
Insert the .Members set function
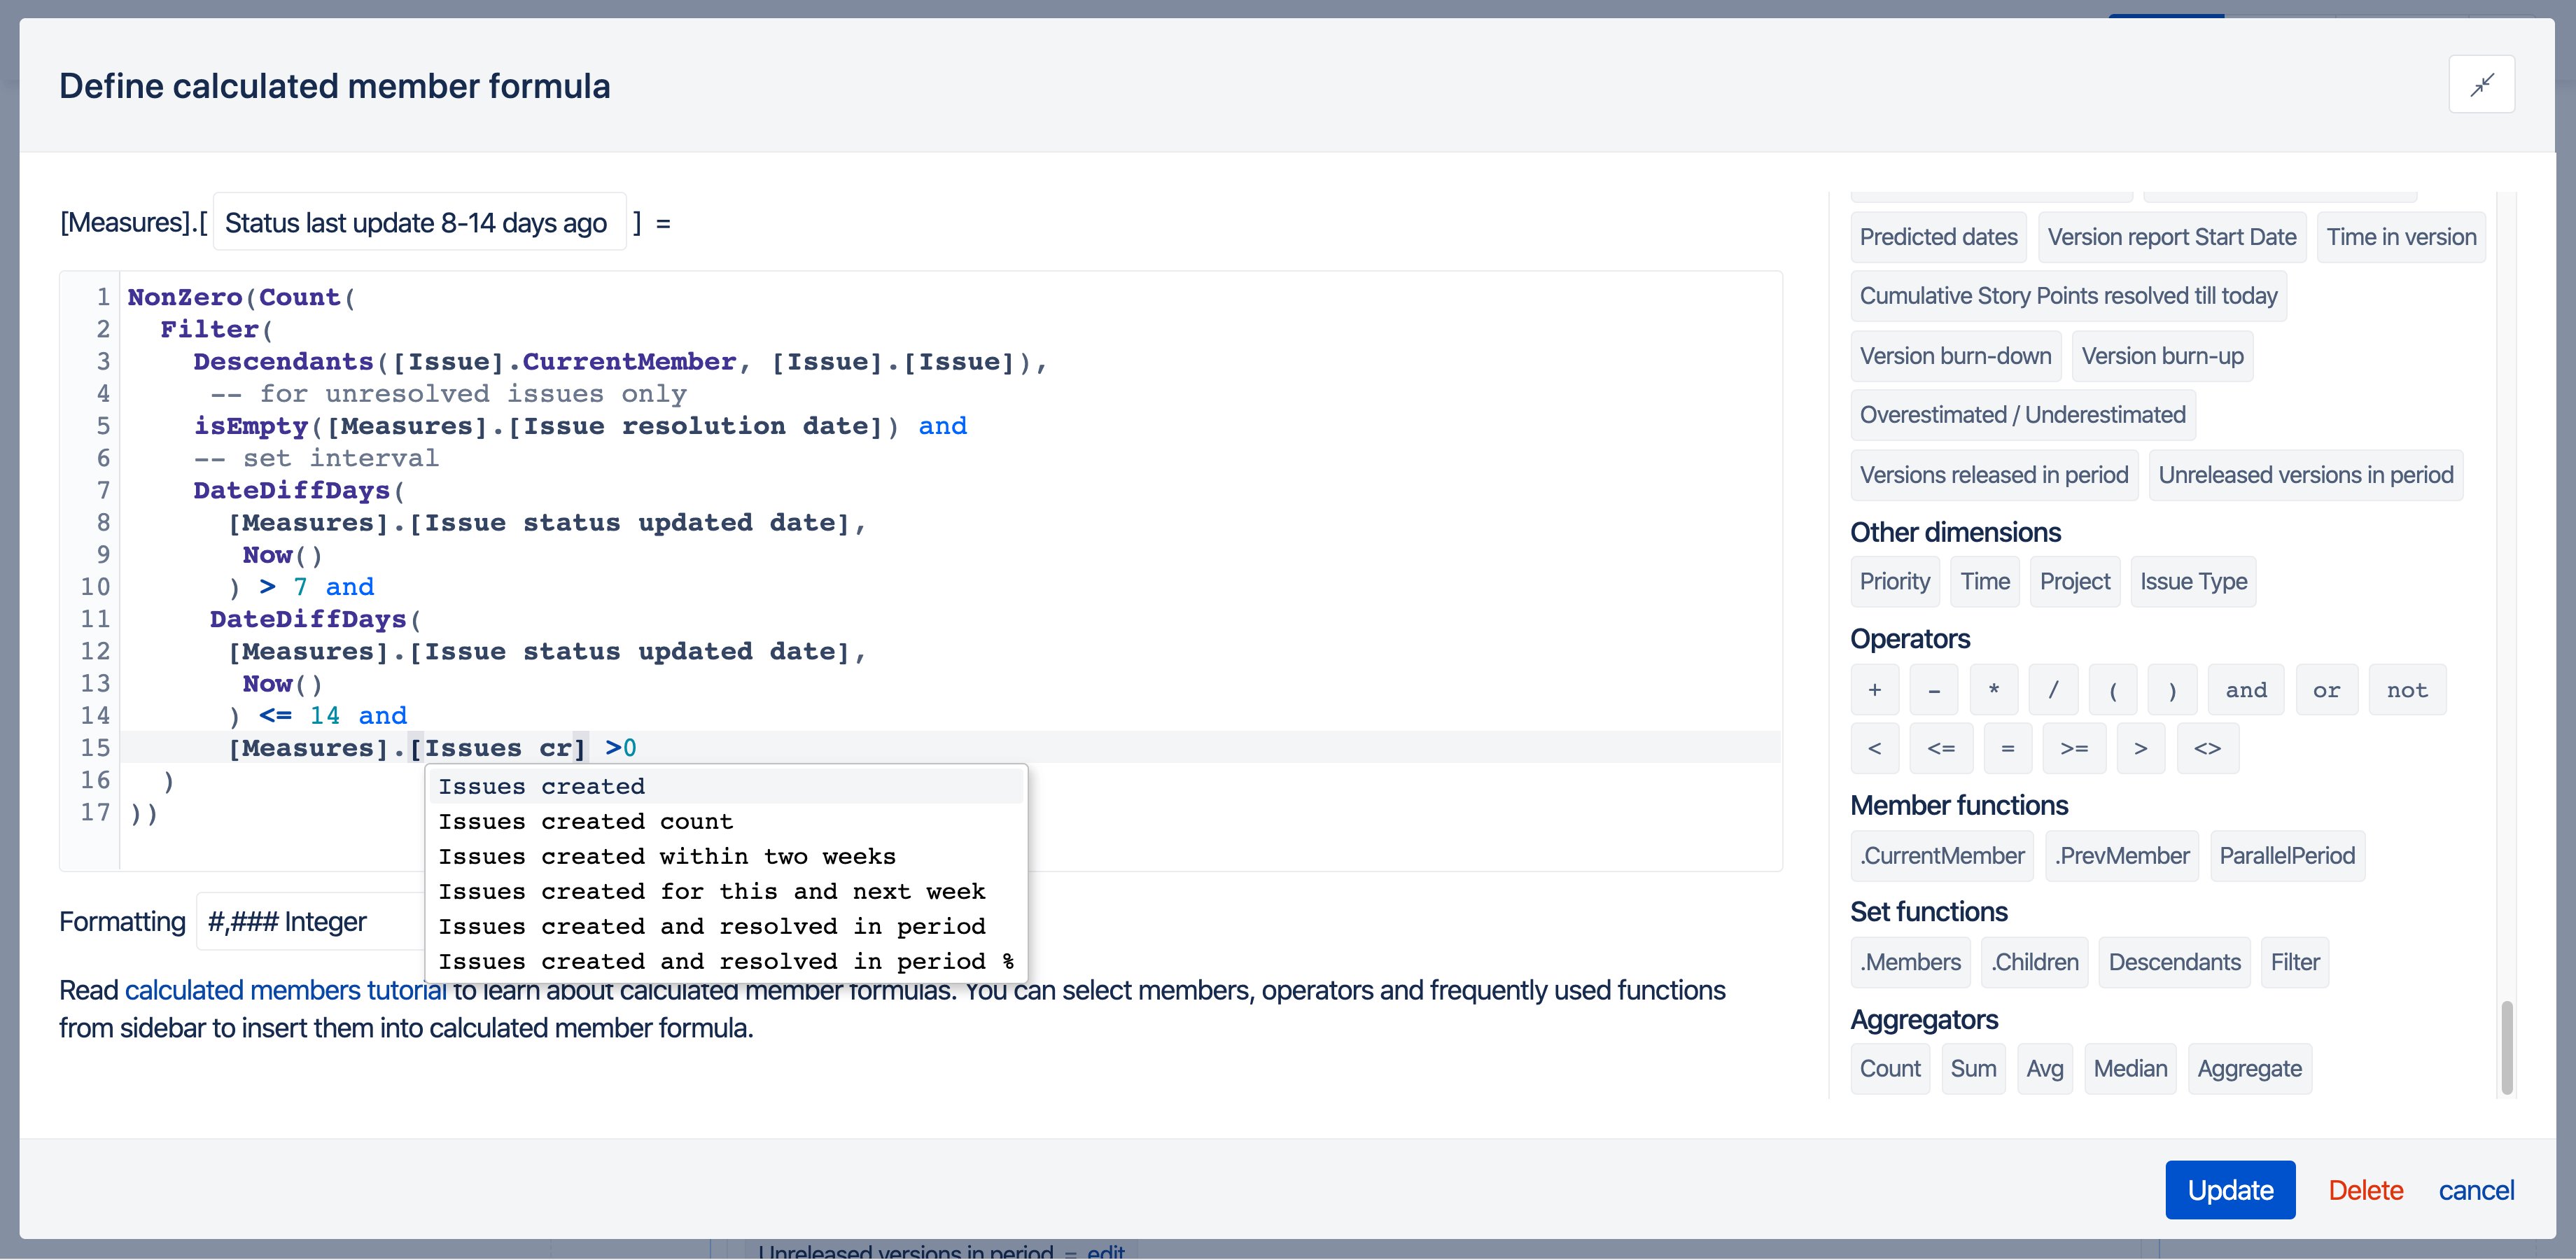click(1910, 963)
